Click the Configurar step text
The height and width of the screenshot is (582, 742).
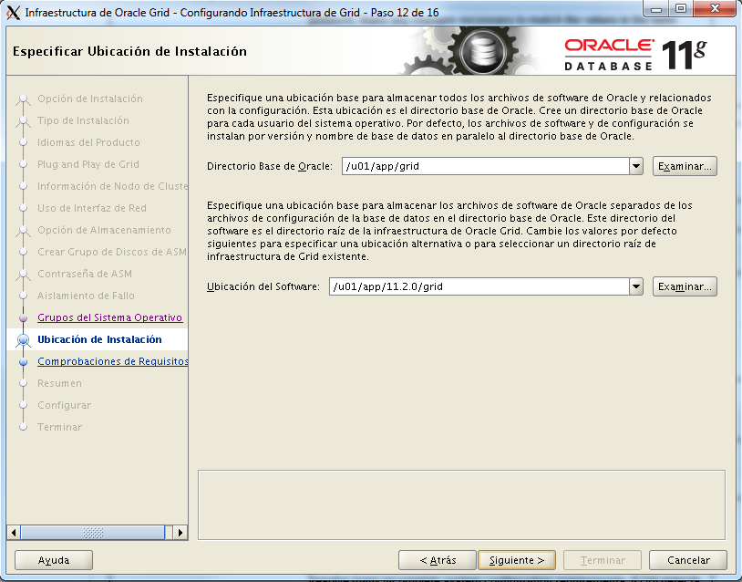pos(65,405)
